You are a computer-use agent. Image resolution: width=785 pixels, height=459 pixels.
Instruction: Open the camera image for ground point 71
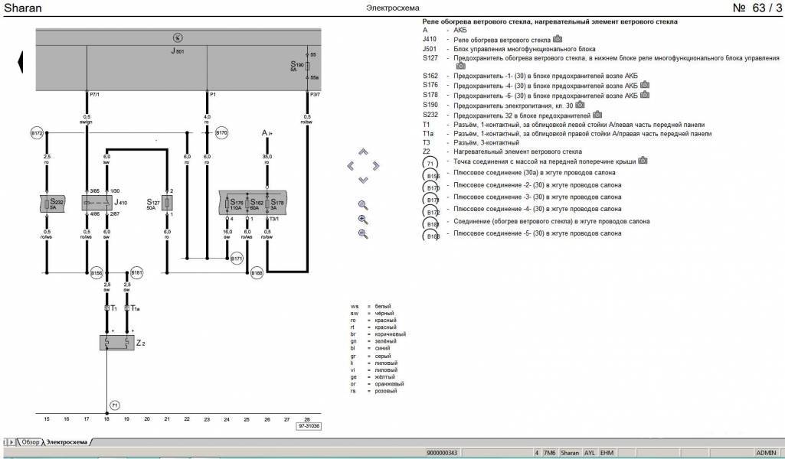pyautogui.click(x=643, y=161)
